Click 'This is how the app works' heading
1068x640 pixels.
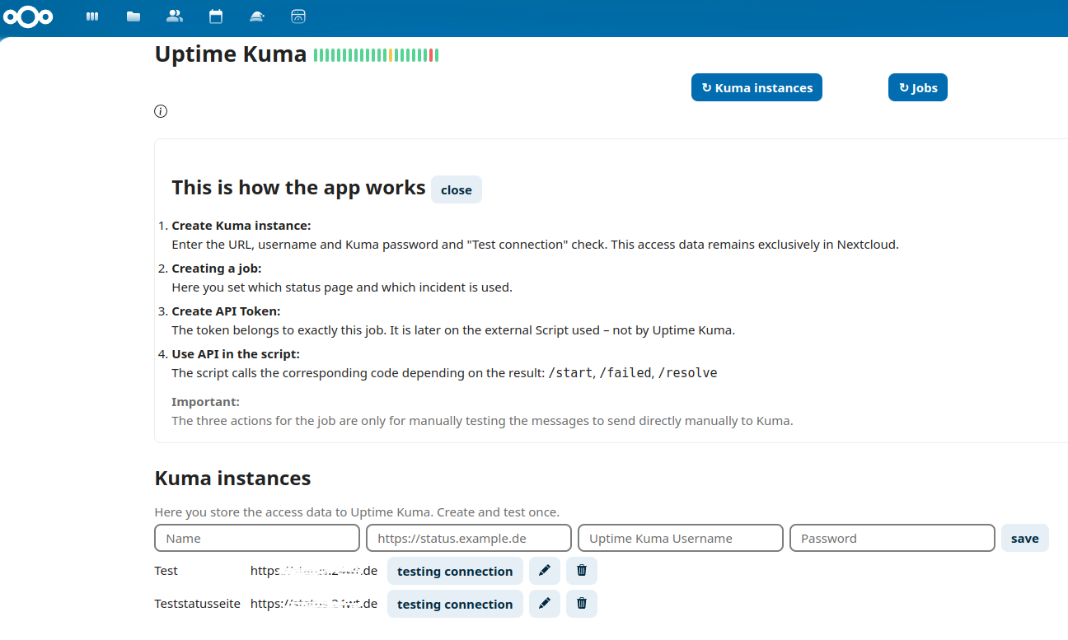(x=299, y=188)
